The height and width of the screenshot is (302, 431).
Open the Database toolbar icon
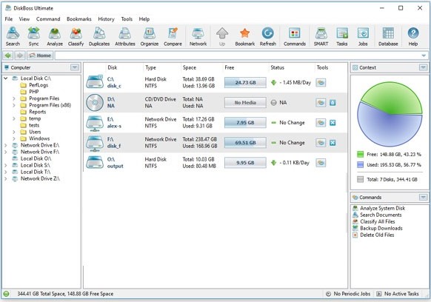click(x=388, y=36)
